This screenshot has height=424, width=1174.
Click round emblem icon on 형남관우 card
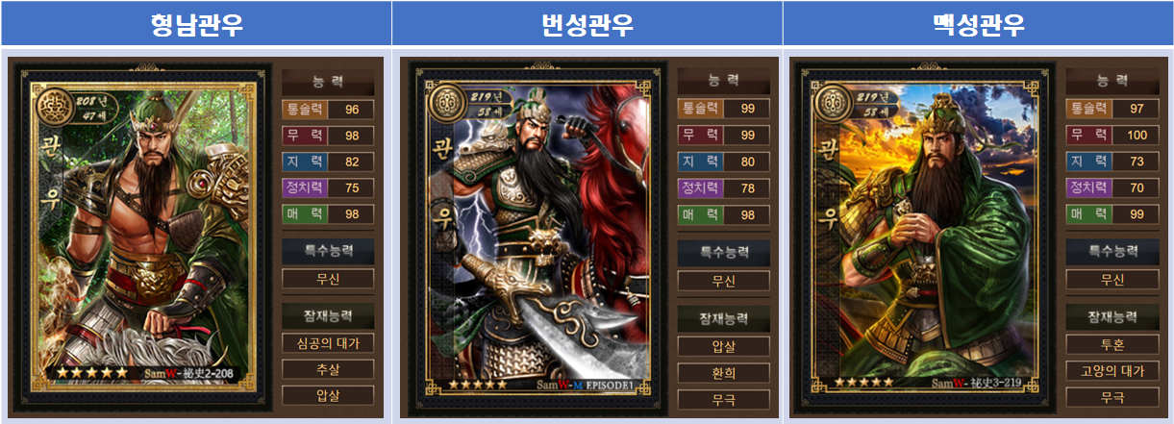pos(55,103)
